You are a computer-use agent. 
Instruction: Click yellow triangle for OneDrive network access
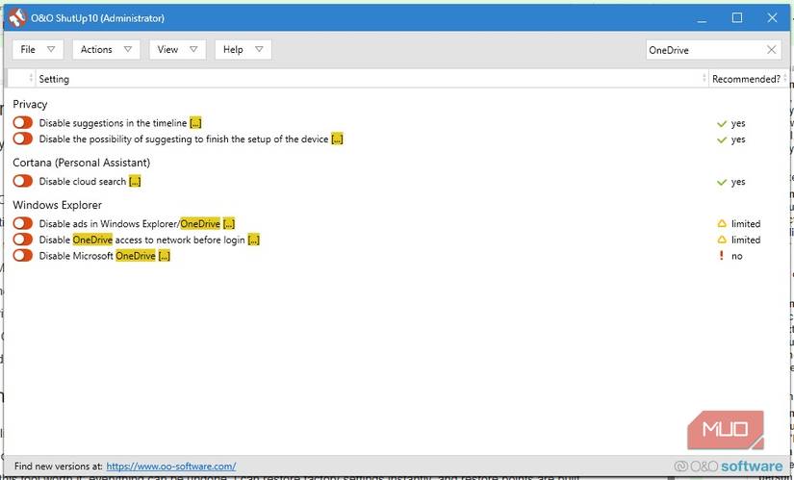pos(722,240)
